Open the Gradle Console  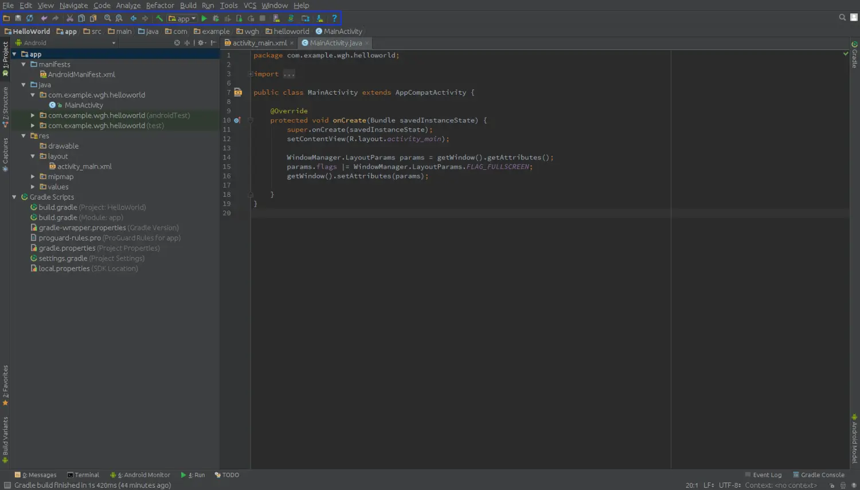[818, 475]
